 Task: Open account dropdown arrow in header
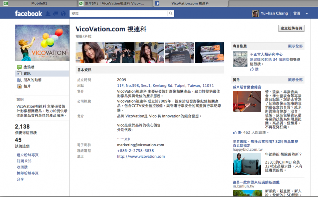click(x=307, y=14)
